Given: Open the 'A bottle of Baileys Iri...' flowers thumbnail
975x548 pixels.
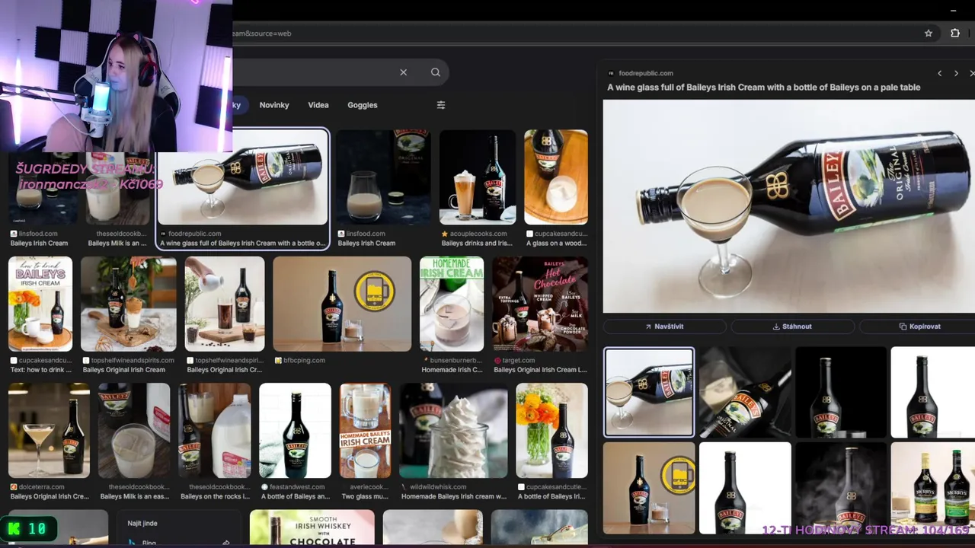Looking at the screenshot, I should click(551, 431).
